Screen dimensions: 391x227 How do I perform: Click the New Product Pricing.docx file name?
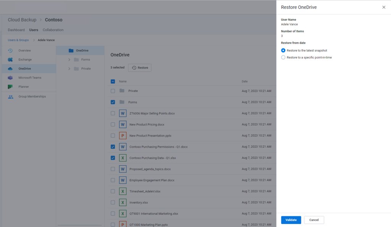click(147, 125)
